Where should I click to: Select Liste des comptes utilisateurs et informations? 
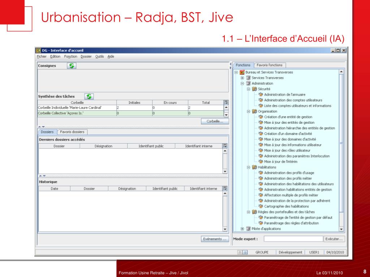coord(298,106)
